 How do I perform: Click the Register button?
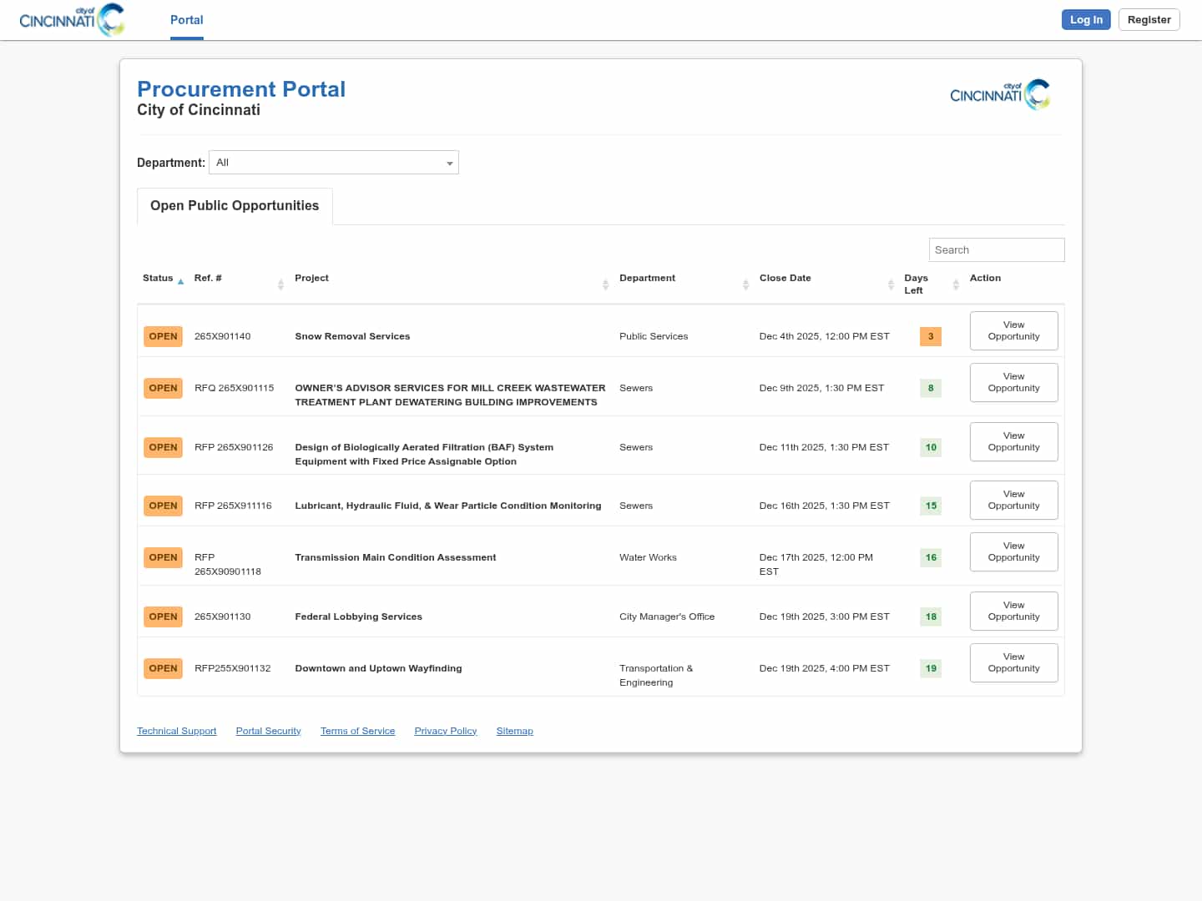[1149, 20]
